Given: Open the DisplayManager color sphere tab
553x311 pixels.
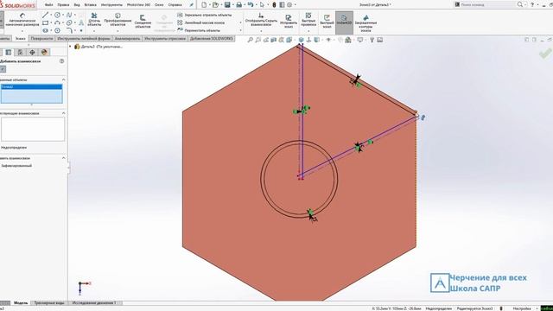Looking at the screenshot, I should pos(44,52).
